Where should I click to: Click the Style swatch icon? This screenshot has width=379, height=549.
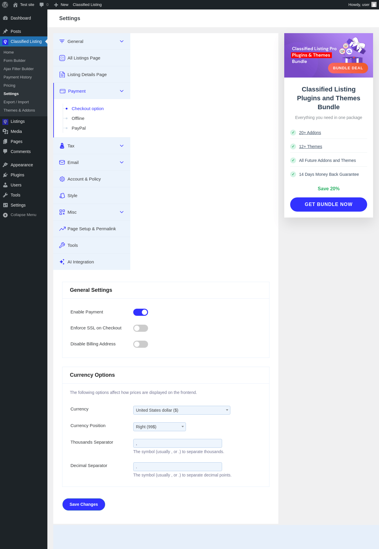click(62, 196)
